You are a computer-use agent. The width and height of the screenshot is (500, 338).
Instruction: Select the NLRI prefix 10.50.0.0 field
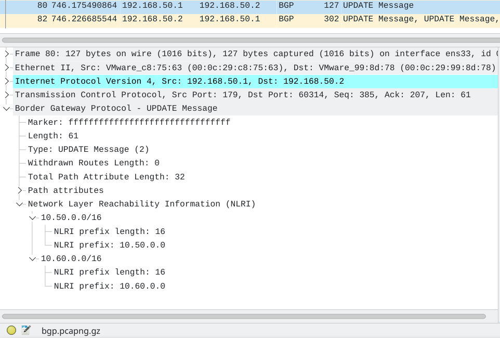pyautogui.click(x=109, y=244)
